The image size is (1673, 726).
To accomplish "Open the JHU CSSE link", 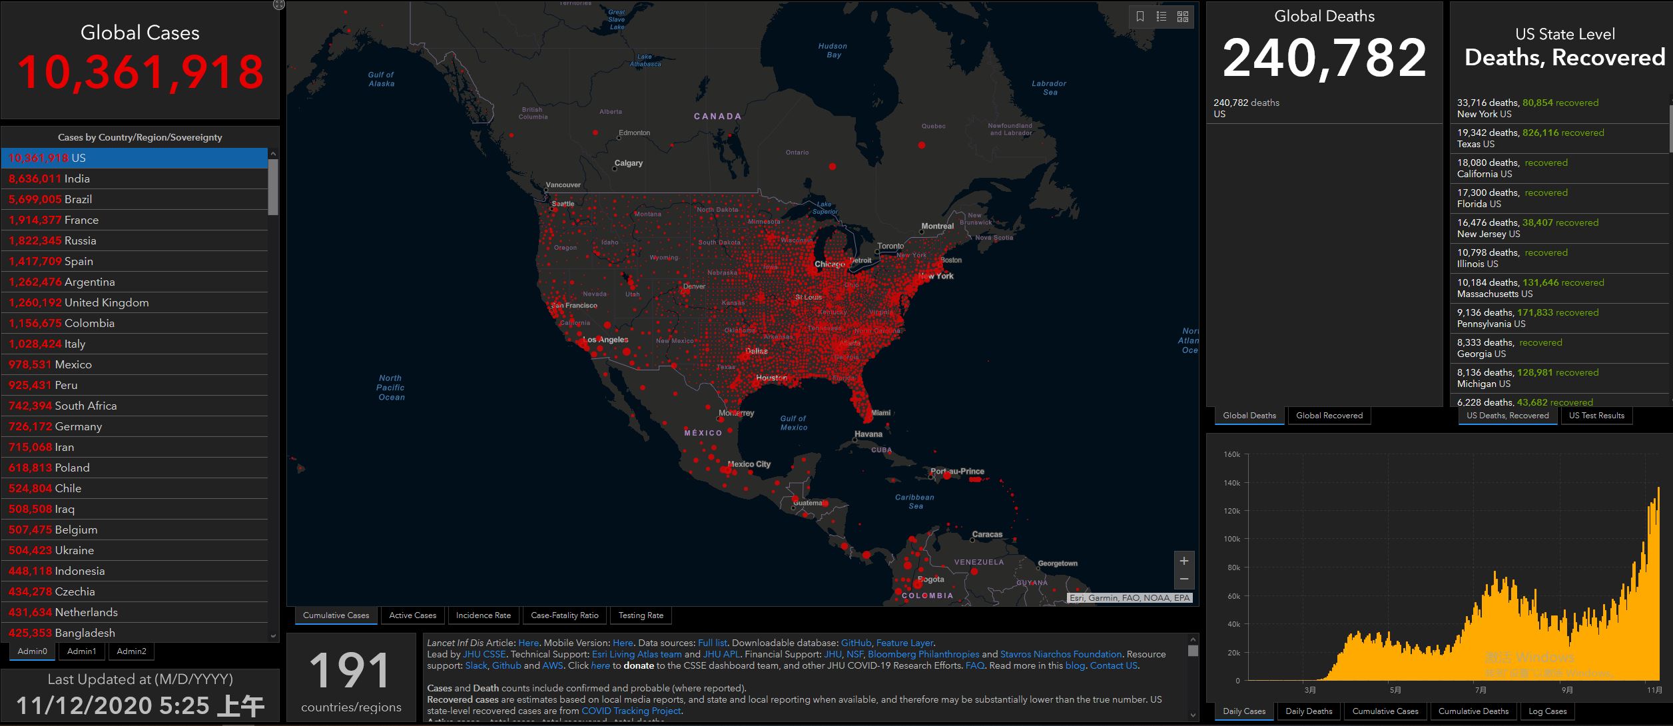I will [484, 654].
